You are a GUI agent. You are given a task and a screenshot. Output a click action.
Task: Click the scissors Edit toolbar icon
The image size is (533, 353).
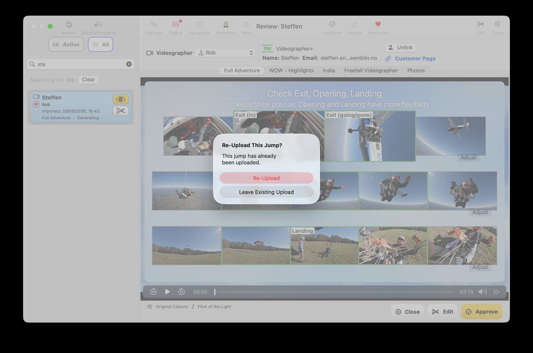[481, 24]
